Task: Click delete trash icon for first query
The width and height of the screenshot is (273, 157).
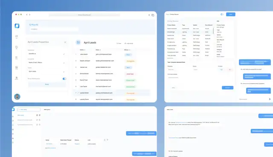Action: 40,115
